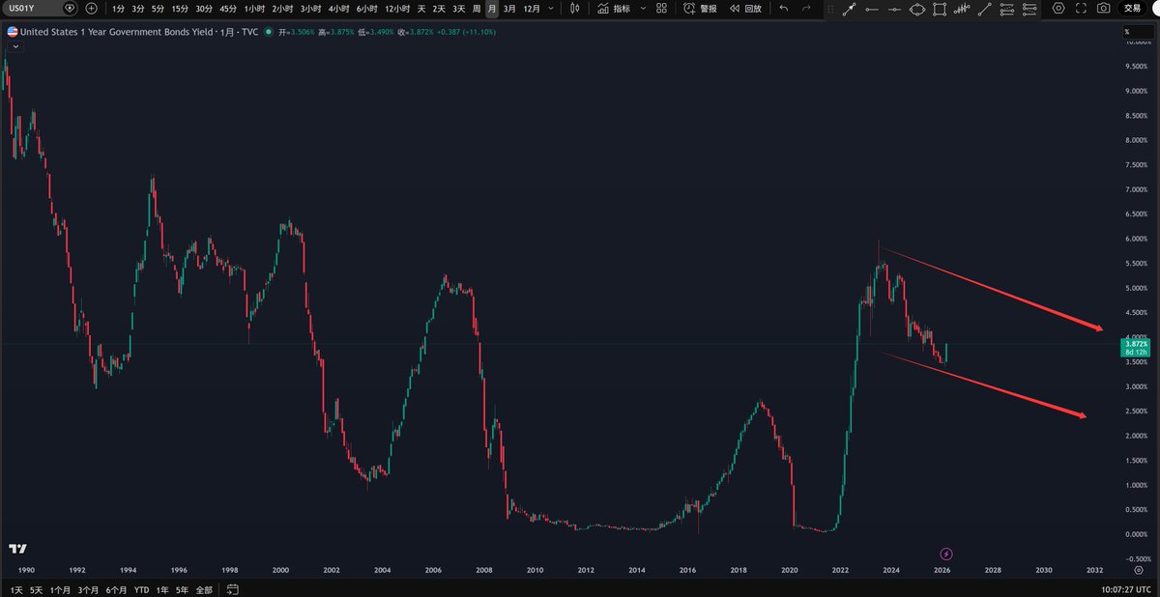Click the green market status dot
The height and width of the screenshot is (597, 1160).
[x=270, y=31]
